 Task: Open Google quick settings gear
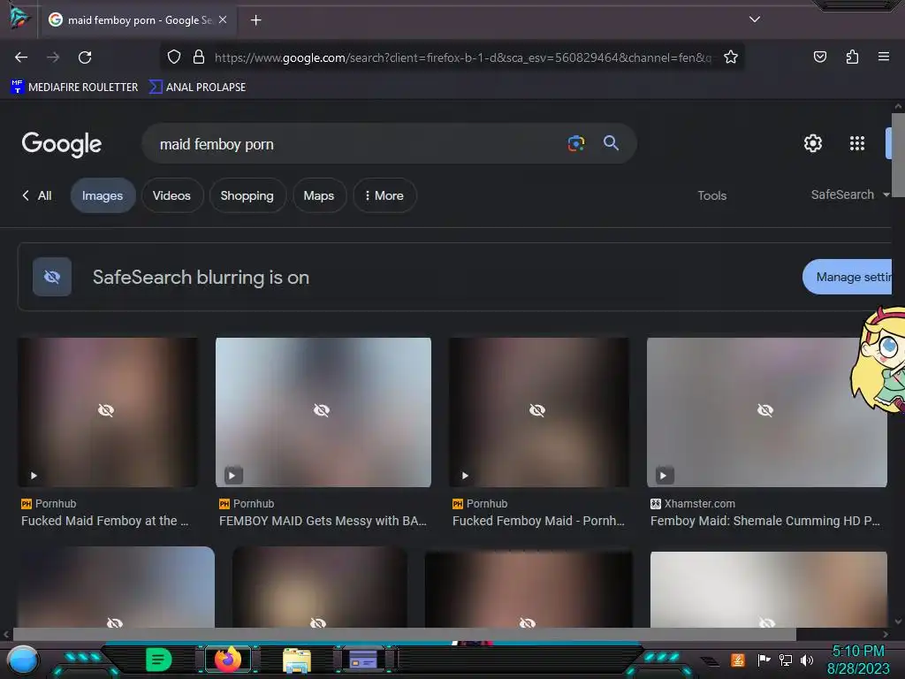813,143
